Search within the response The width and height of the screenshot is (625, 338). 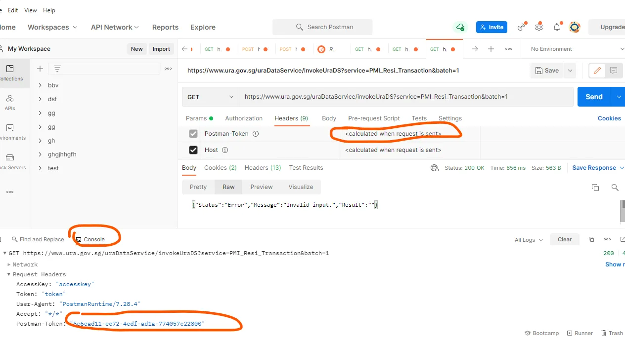click(615, 188)
